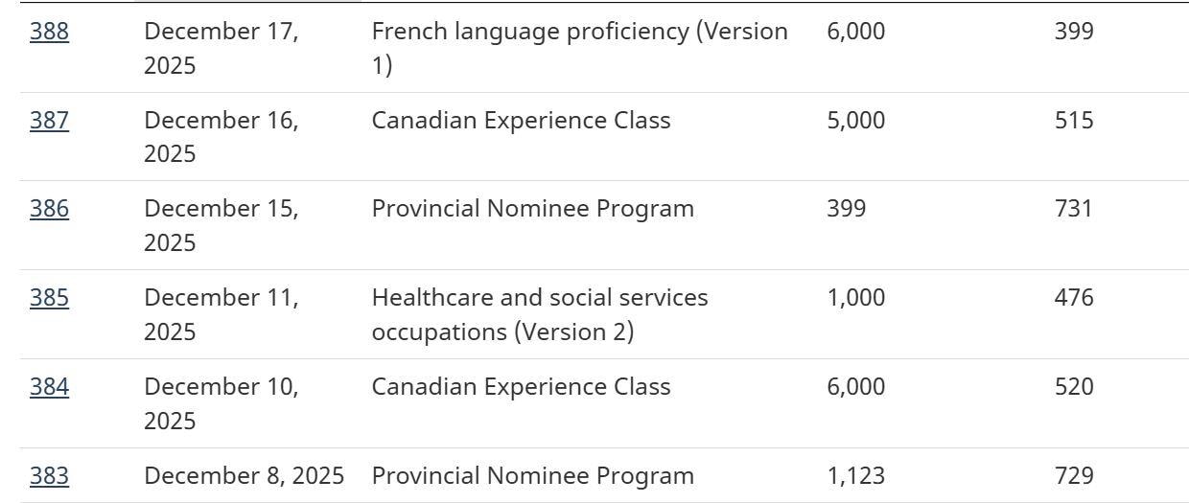
Task: Click the CRS score 520
Action: 1073,387
